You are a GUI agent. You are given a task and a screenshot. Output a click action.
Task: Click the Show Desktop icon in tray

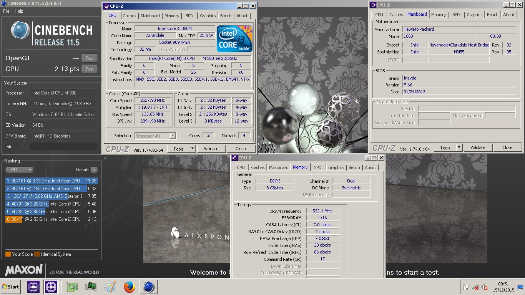coord(520,287)
